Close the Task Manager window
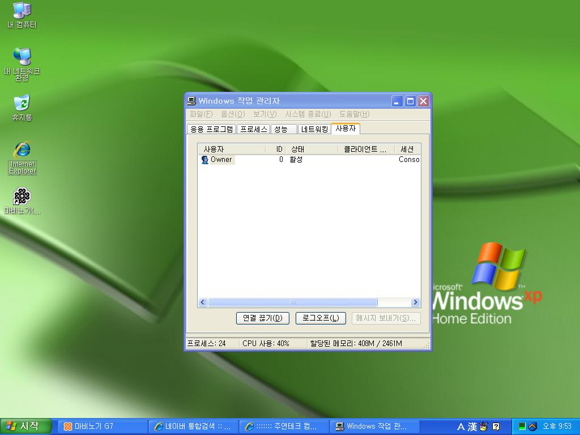580x435 pixels. (423, 101)
